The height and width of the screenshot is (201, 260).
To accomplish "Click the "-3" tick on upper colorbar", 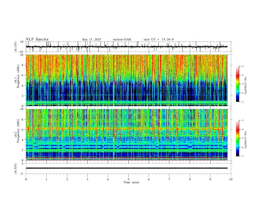I will point(242,66).
